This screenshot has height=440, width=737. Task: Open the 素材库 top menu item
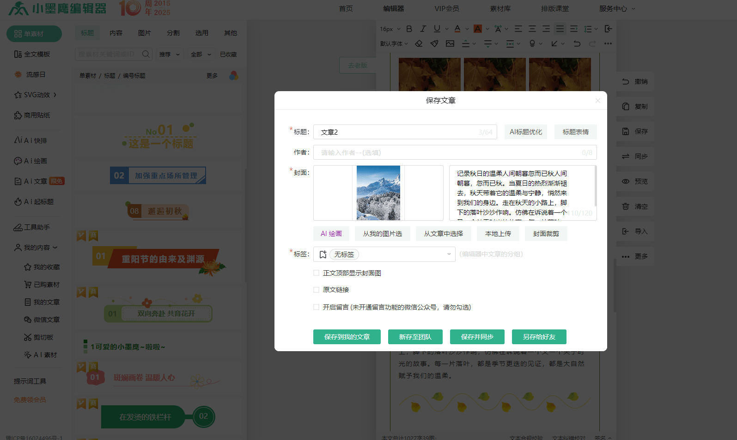500,8
